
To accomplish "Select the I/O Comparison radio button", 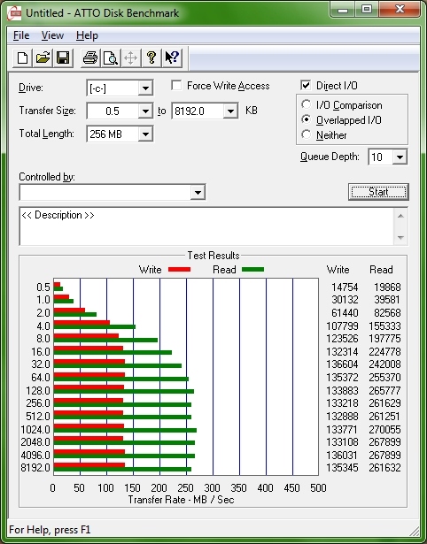I will [x=307, y=104].
